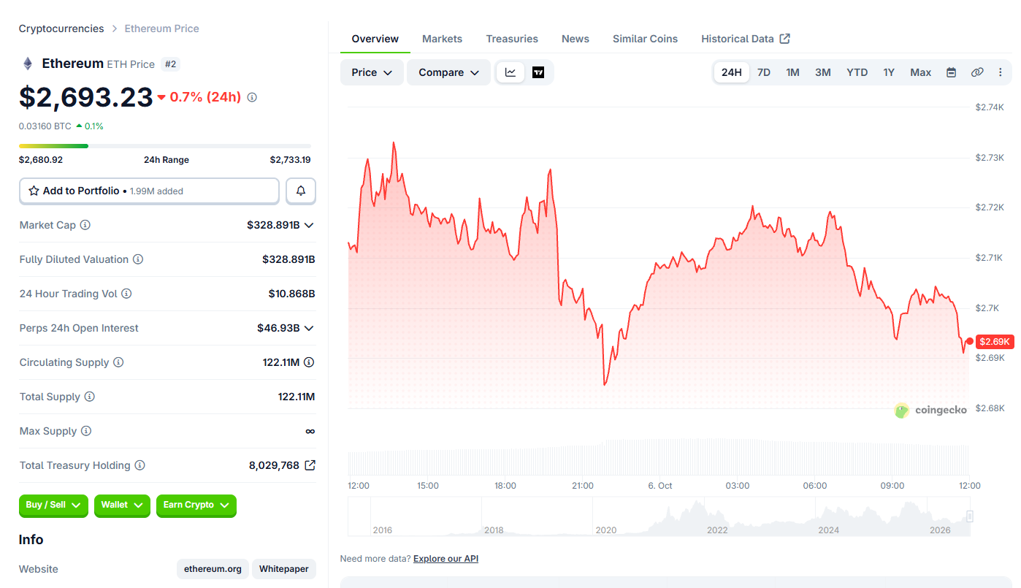The width and height of the screenshot is (1021, 588).
Task: Select the 24H time range
Action: click(732, 72)
